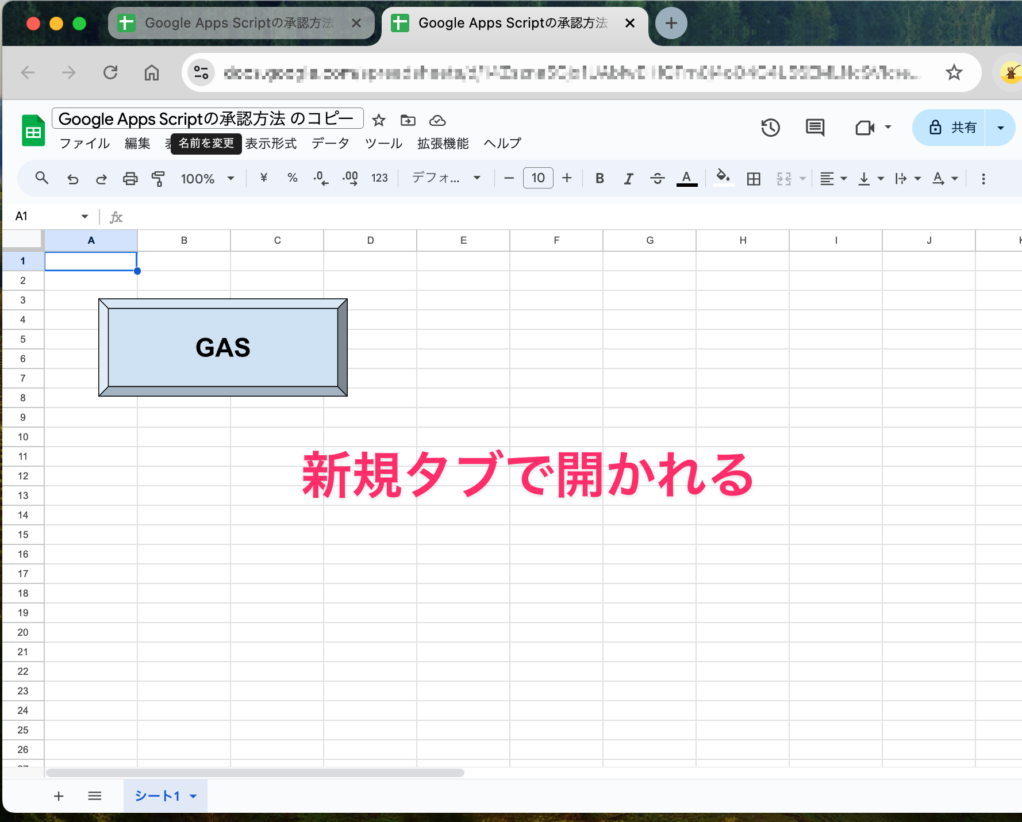Open the borders tool
Image resolution: width=1022 pixels, height=822 pixels.
coord(754,179)
